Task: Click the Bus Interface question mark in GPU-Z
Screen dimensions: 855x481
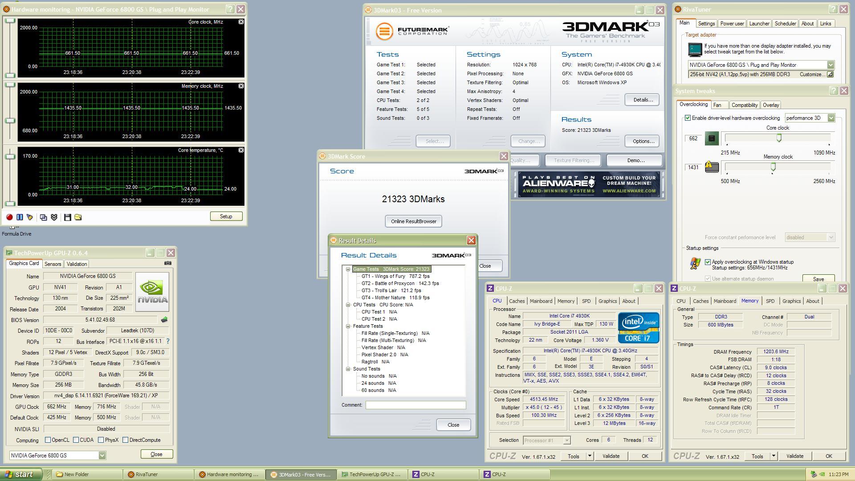Action: point(168,341)
